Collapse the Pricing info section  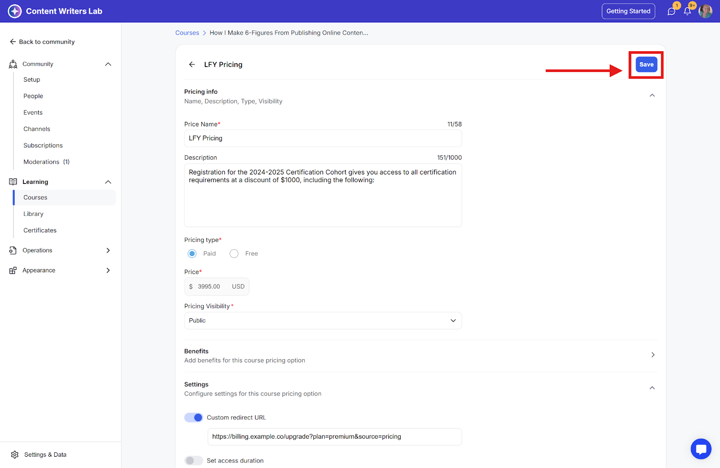[652, 95]
